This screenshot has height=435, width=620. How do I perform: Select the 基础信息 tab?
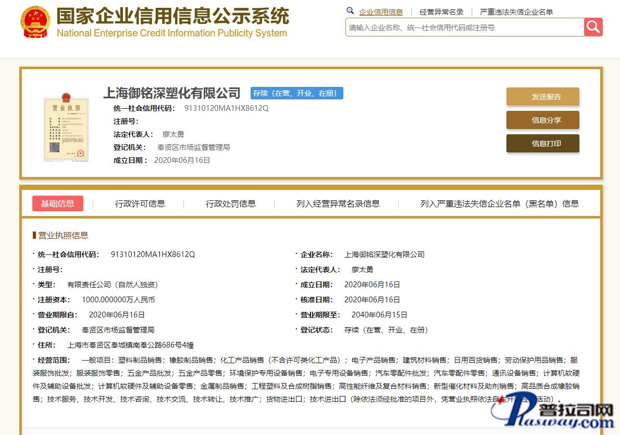pos(58,203)
